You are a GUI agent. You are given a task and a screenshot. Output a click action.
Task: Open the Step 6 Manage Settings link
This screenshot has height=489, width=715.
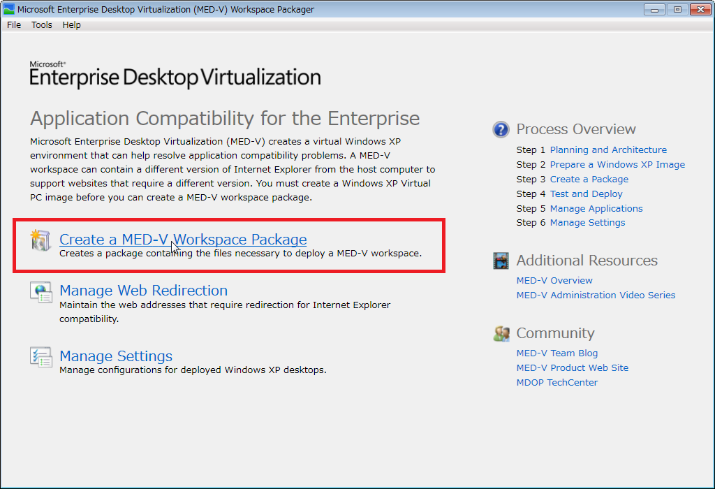click(x=587, y=223)
